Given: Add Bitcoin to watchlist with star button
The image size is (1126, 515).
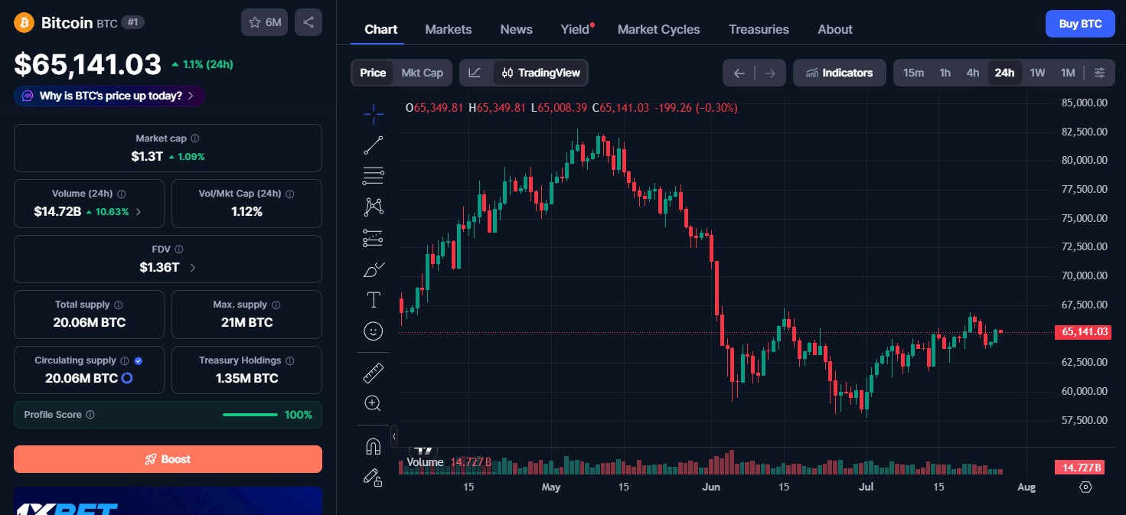Looking at the screenshot, I should click(265, 22).
